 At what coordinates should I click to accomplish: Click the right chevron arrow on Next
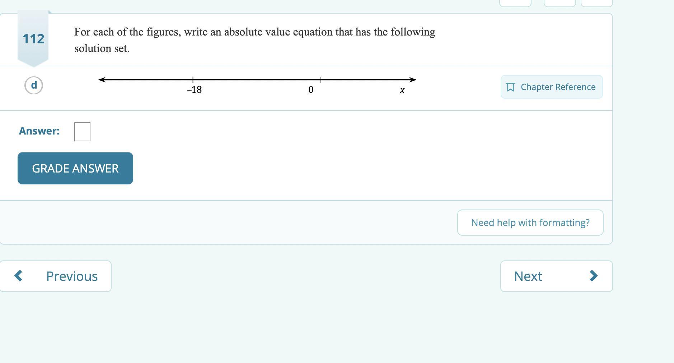(x=594, y=276)
